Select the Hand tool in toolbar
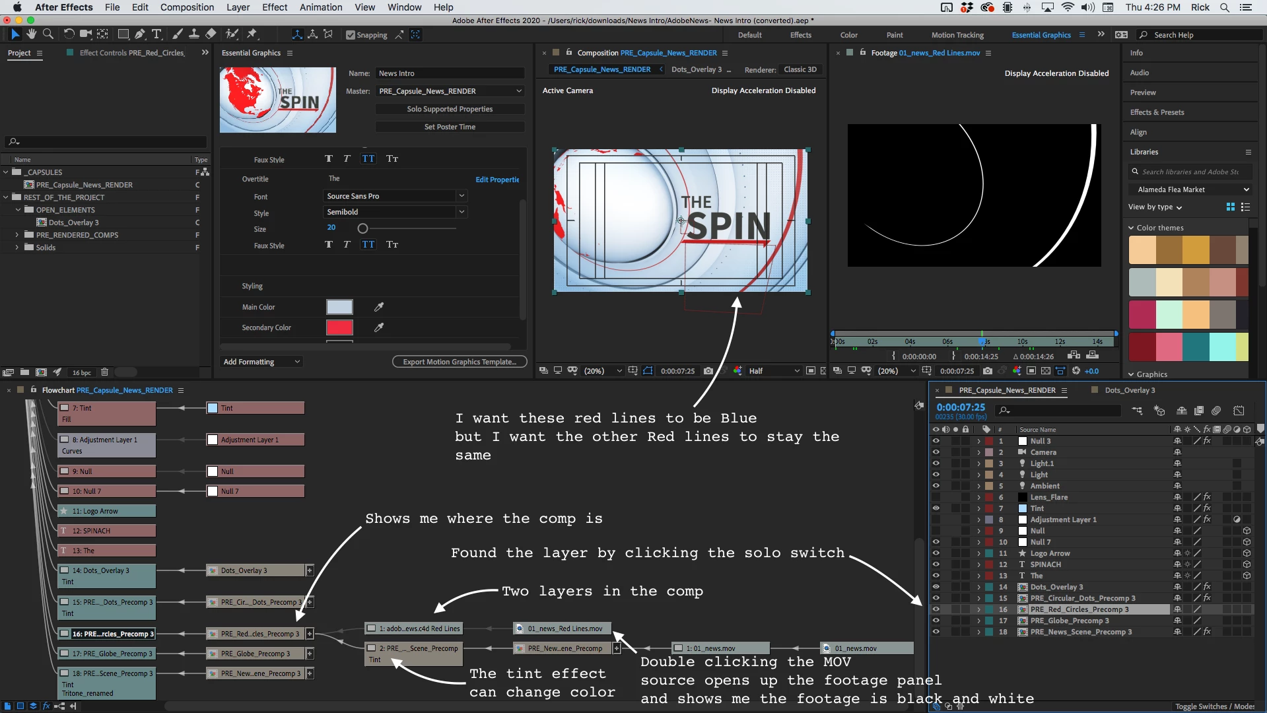Screen dimensions: 1267x713 tap(32, 34)
